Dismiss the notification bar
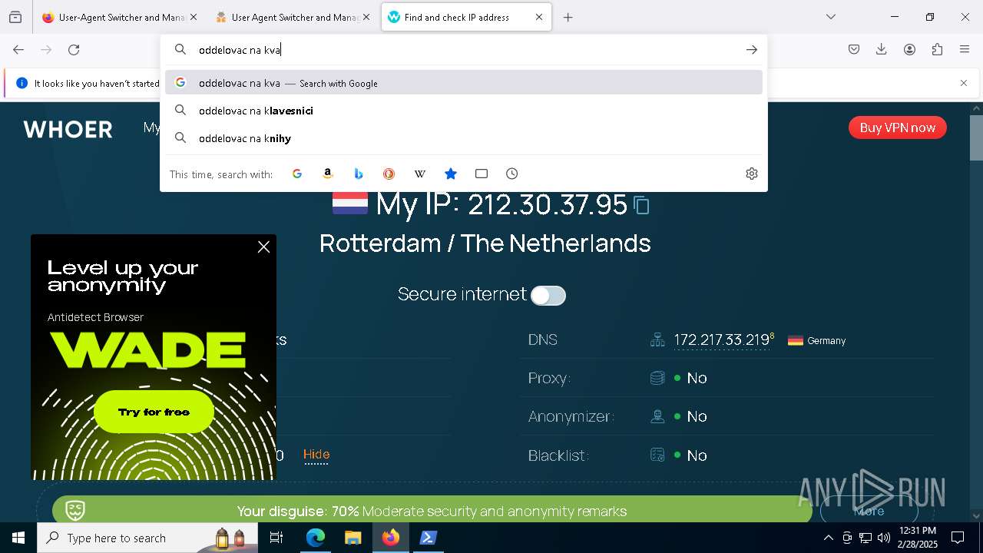 964,83
